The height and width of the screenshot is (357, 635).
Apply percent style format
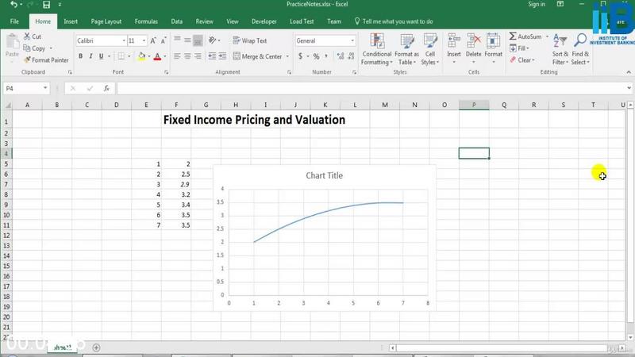click(x=316, y=56)
